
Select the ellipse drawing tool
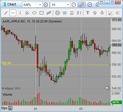[x=34, y=13]
